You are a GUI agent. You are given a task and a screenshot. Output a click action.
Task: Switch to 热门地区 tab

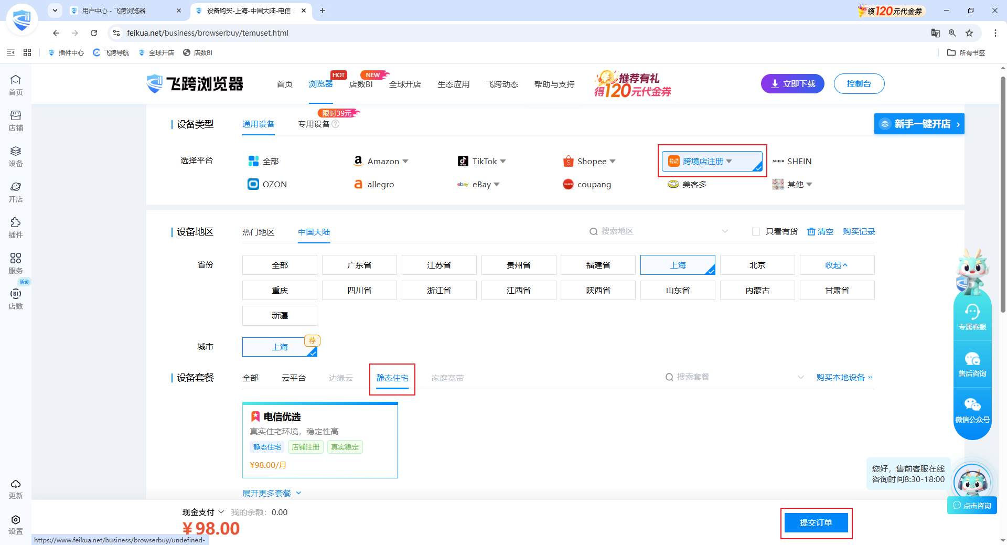coord(258,232)
